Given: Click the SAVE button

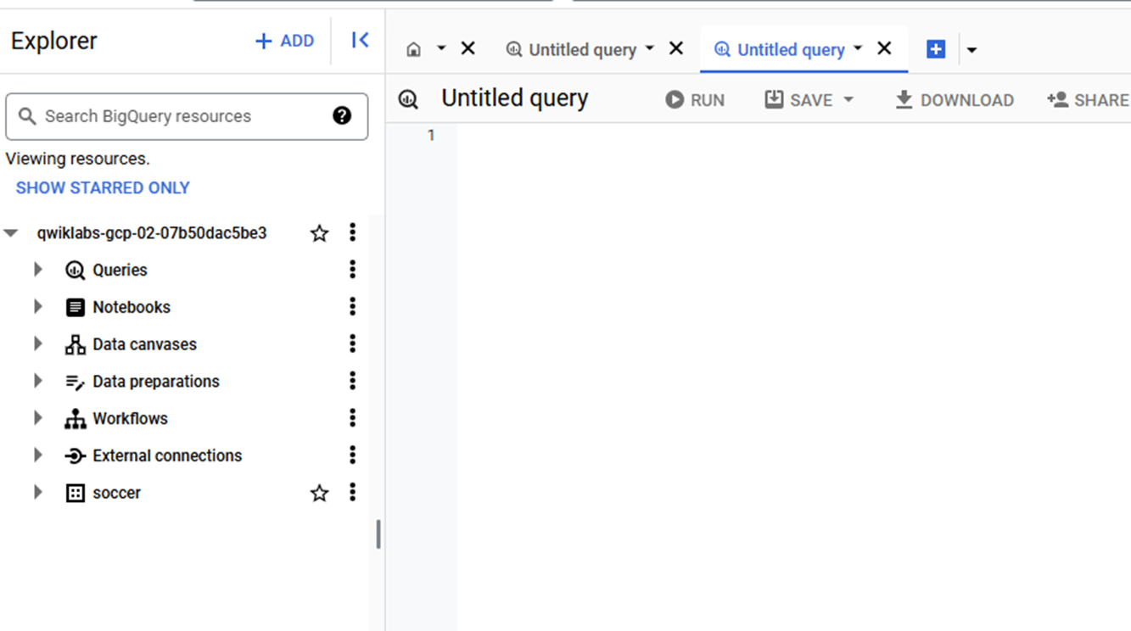Looking at the screenshot, I should [799, 100].
